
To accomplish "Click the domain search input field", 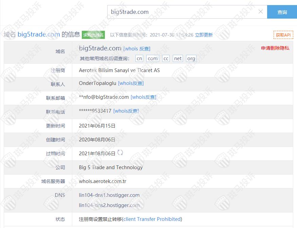I will point(183,12).
